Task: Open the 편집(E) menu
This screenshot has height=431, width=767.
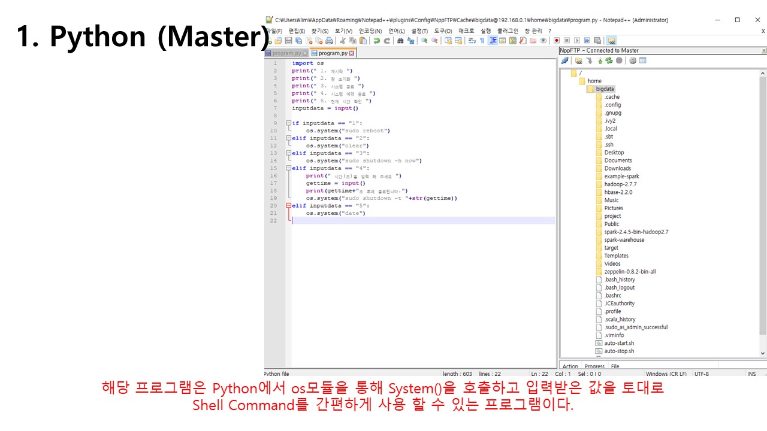Action: 297,31
